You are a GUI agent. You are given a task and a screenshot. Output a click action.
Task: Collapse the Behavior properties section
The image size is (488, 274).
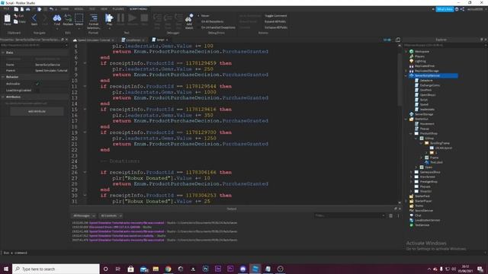3,77
